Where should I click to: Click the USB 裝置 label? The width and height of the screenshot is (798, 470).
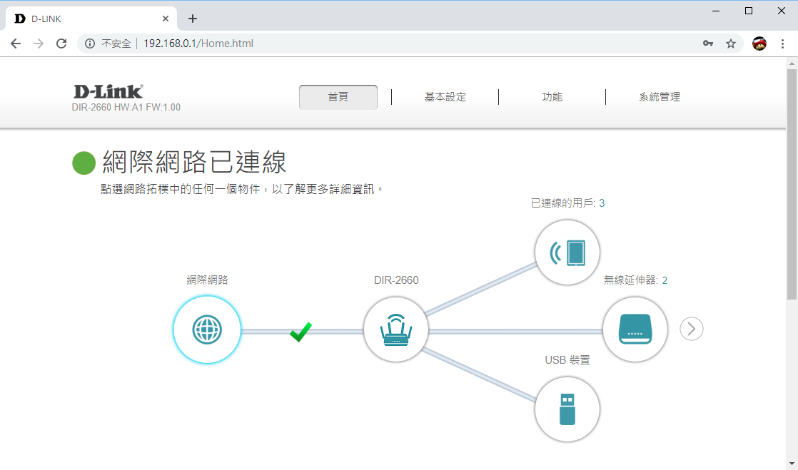567,360
